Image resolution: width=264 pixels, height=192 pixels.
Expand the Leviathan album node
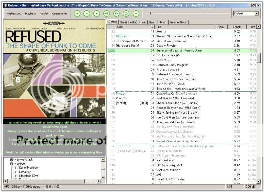tap(16, 172)
